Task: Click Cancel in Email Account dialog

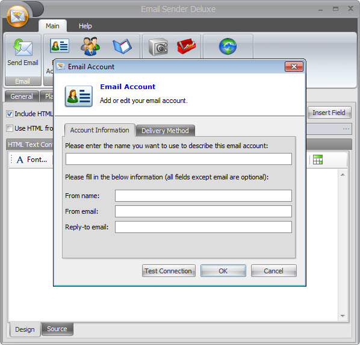Action: point(273,271)
